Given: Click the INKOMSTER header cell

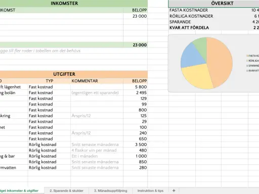Looking at the screenshot, I should 64,4.
